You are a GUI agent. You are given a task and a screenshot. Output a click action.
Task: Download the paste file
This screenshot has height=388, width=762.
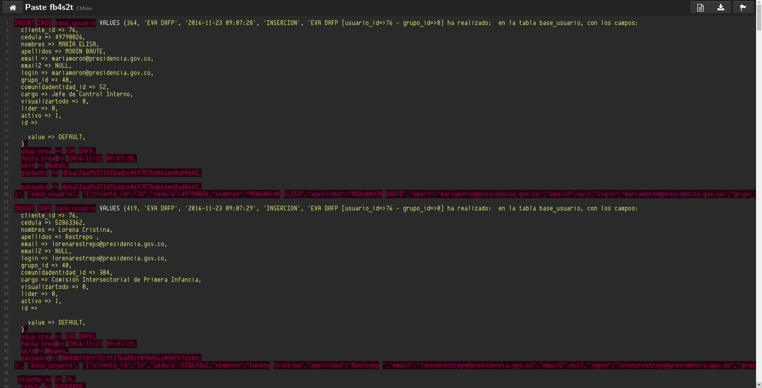coord(721,8)
